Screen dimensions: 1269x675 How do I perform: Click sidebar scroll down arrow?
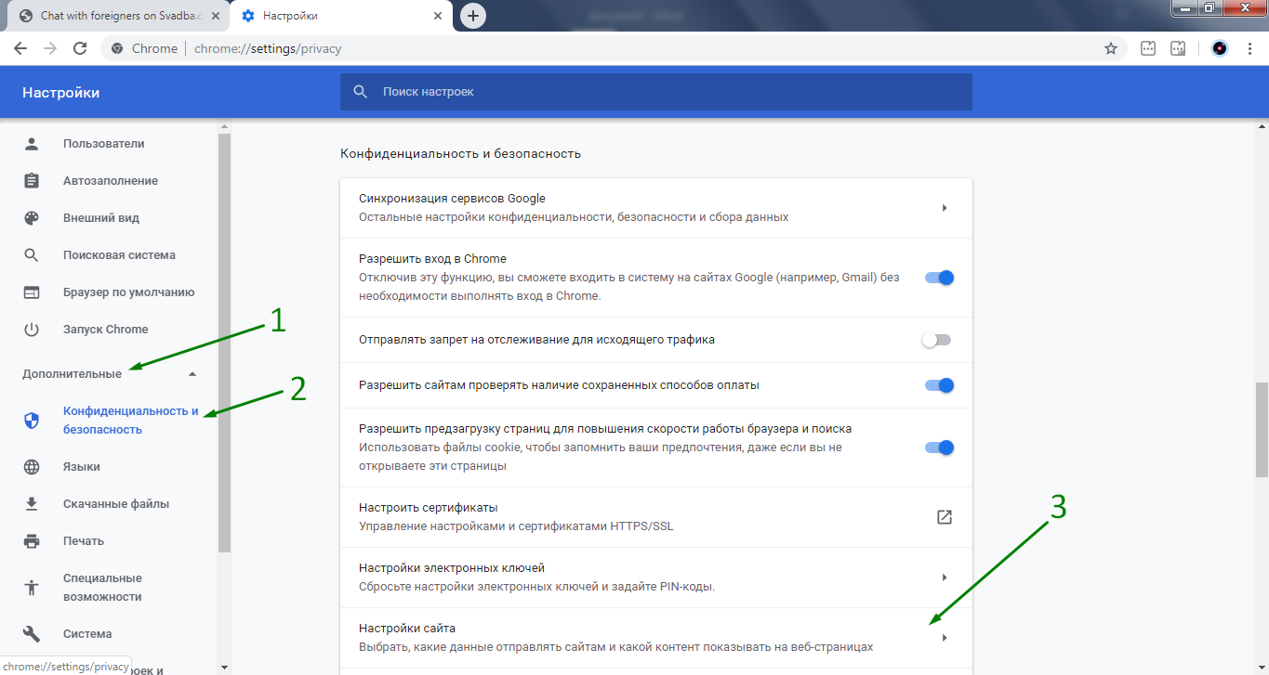[x=224, y=667]
